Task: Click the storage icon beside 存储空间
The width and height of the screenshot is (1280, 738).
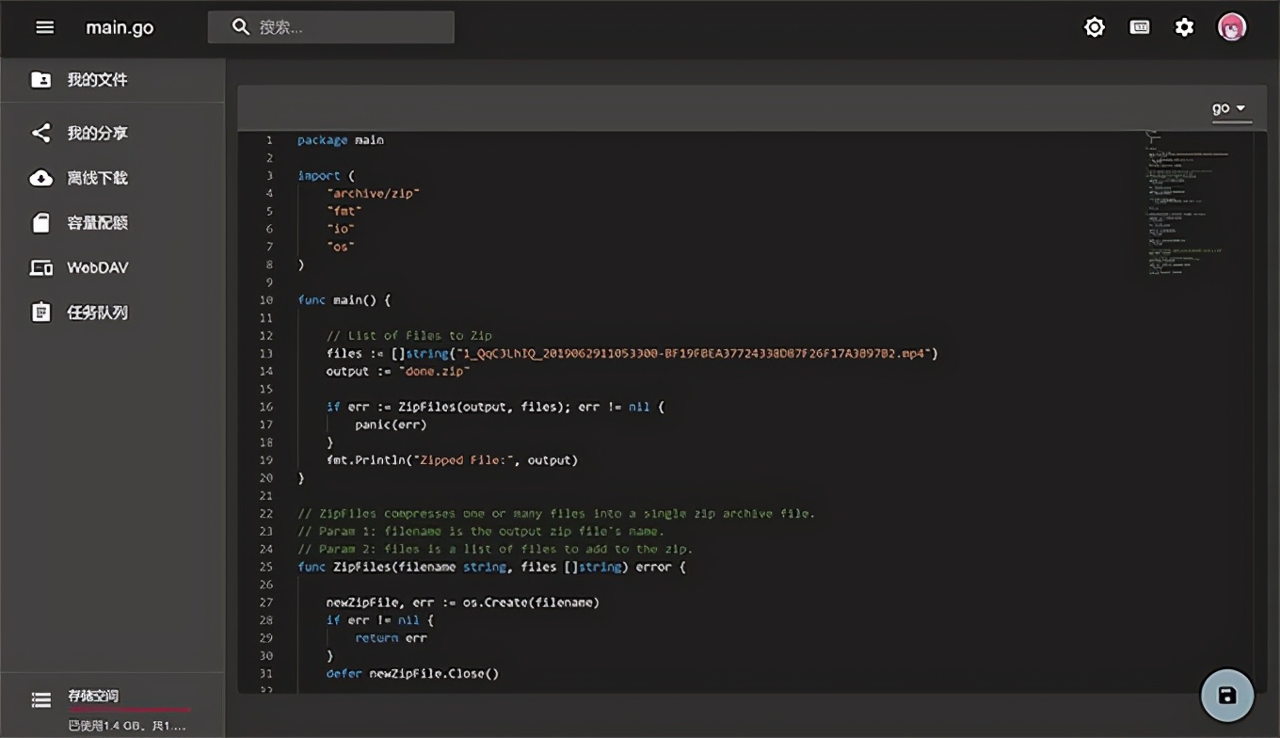Action: point(40,699)
